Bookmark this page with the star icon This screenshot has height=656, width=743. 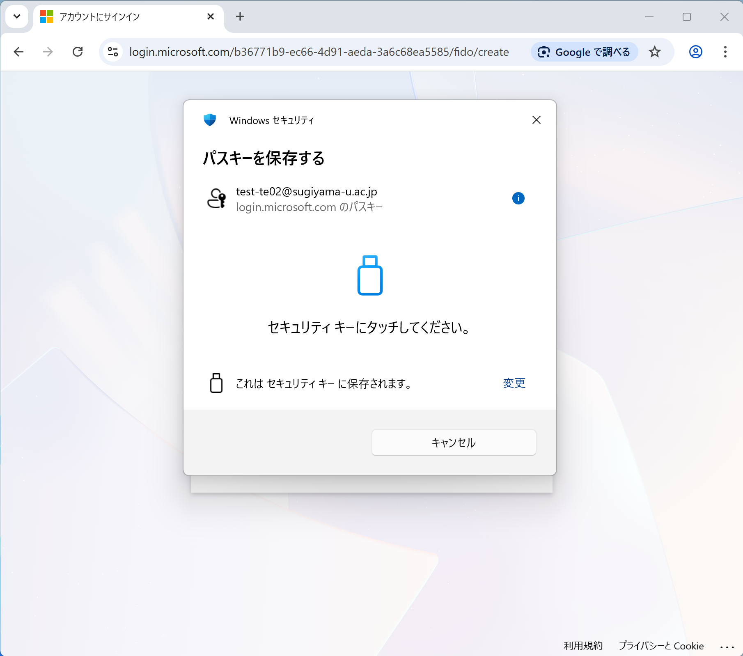point(655,52)
